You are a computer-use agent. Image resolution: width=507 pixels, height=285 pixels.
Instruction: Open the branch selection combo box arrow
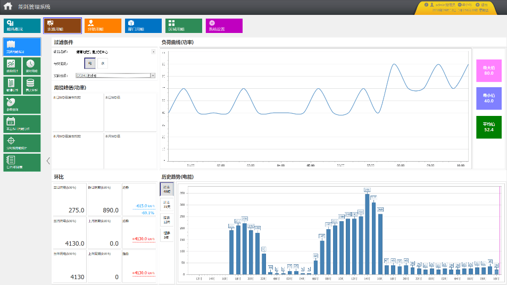[153, 76]
